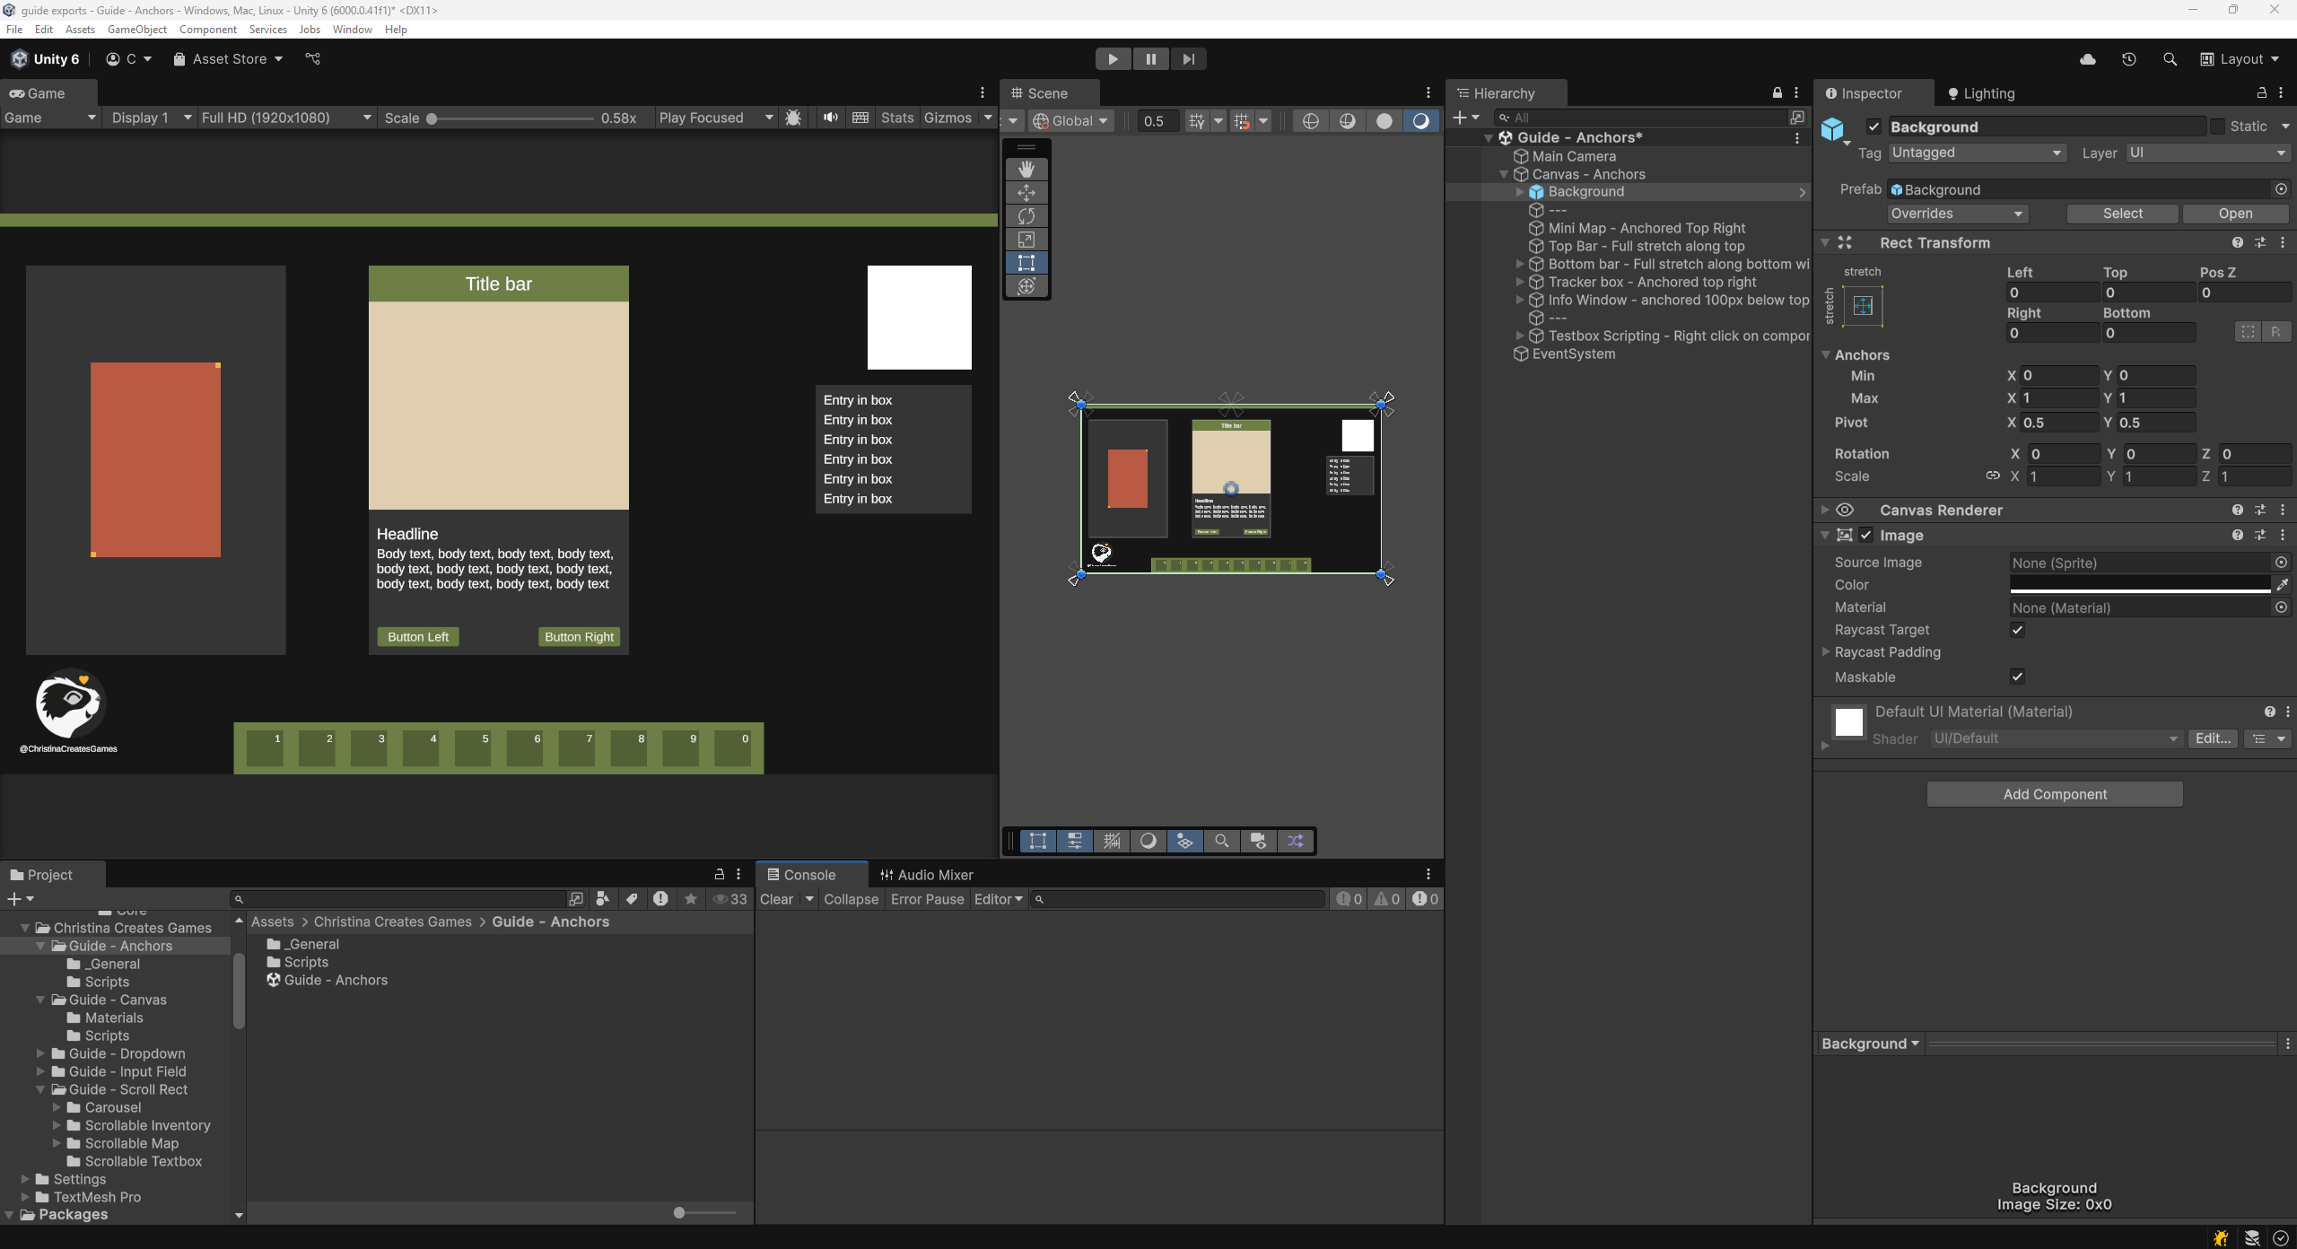Click the Image Color swatch

(x=2140, y=585)
